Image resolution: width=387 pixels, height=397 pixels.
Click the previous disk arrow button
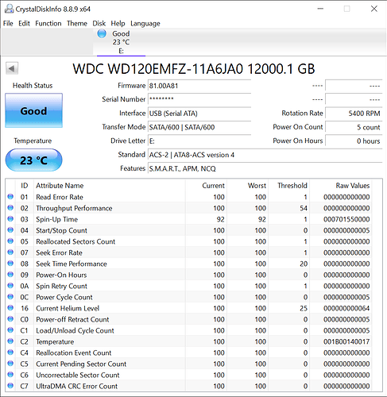(12, 69)
